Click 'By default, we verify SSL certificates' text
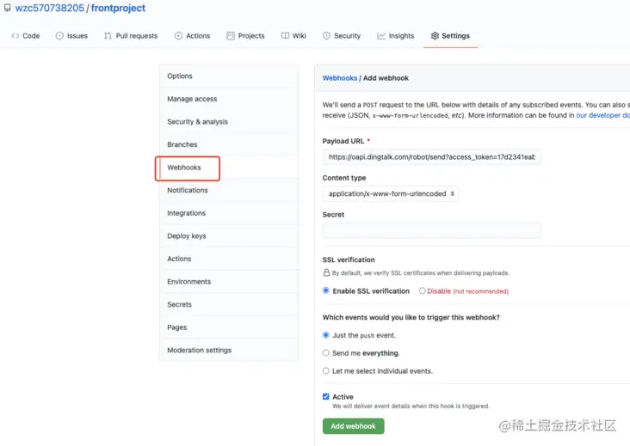630x446 pixels. point(421,273)
